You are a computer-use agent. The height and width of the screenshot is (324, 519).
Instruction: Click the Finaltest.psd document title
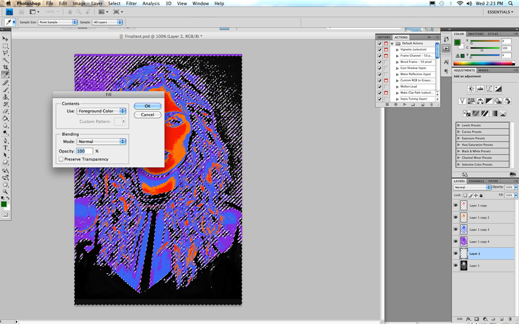click(x=163, y=36)
